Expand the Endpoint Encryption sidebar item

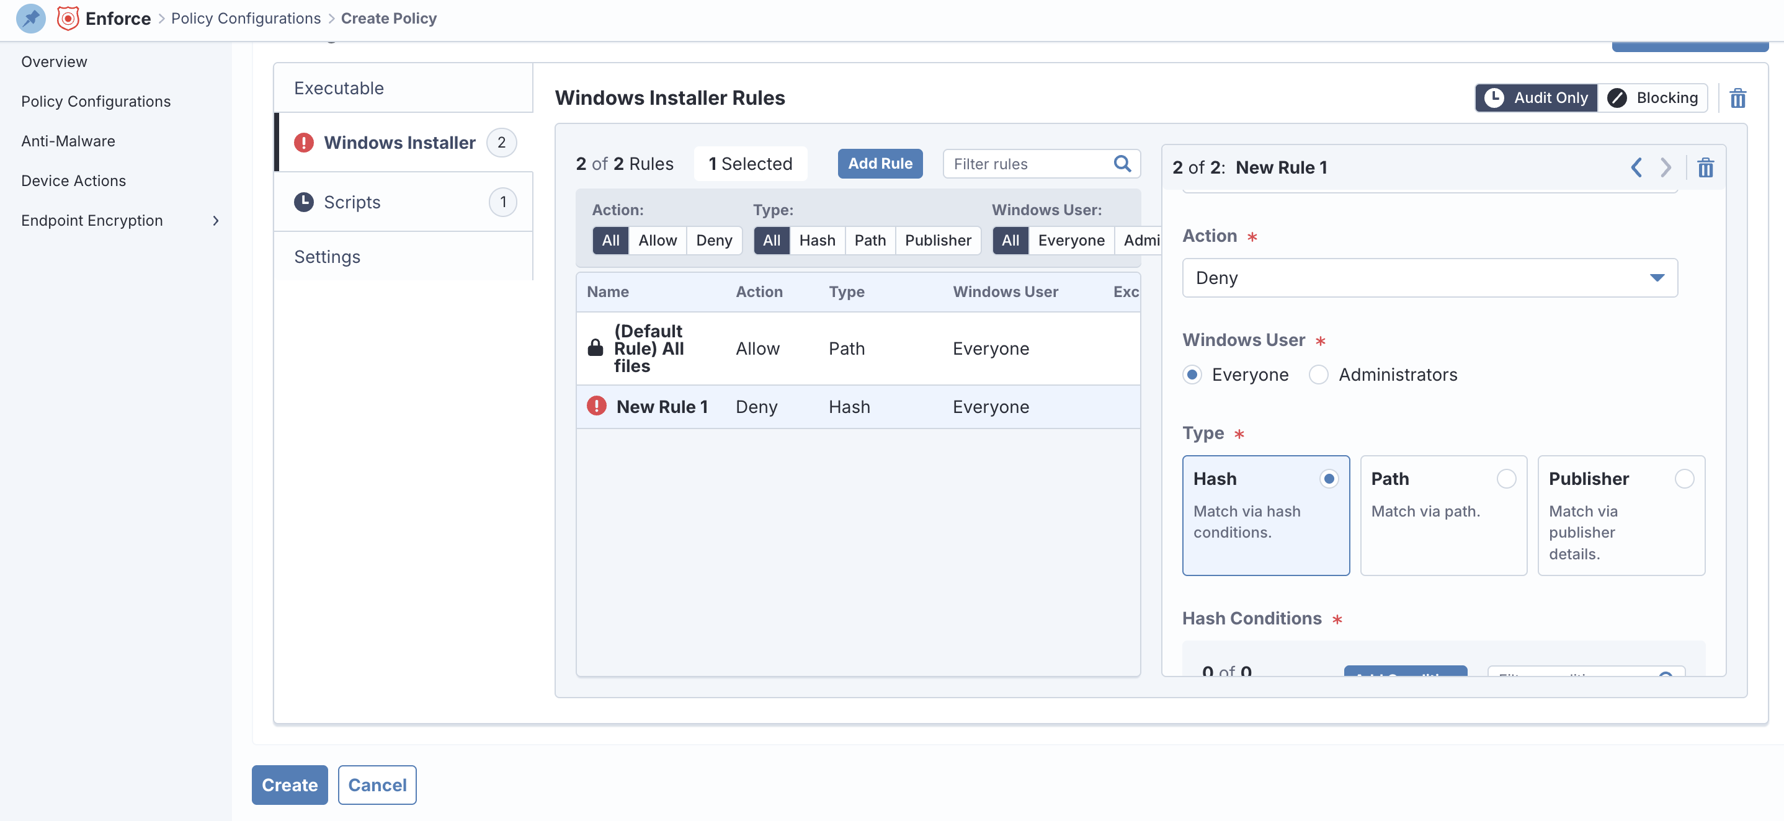[215, 220]
